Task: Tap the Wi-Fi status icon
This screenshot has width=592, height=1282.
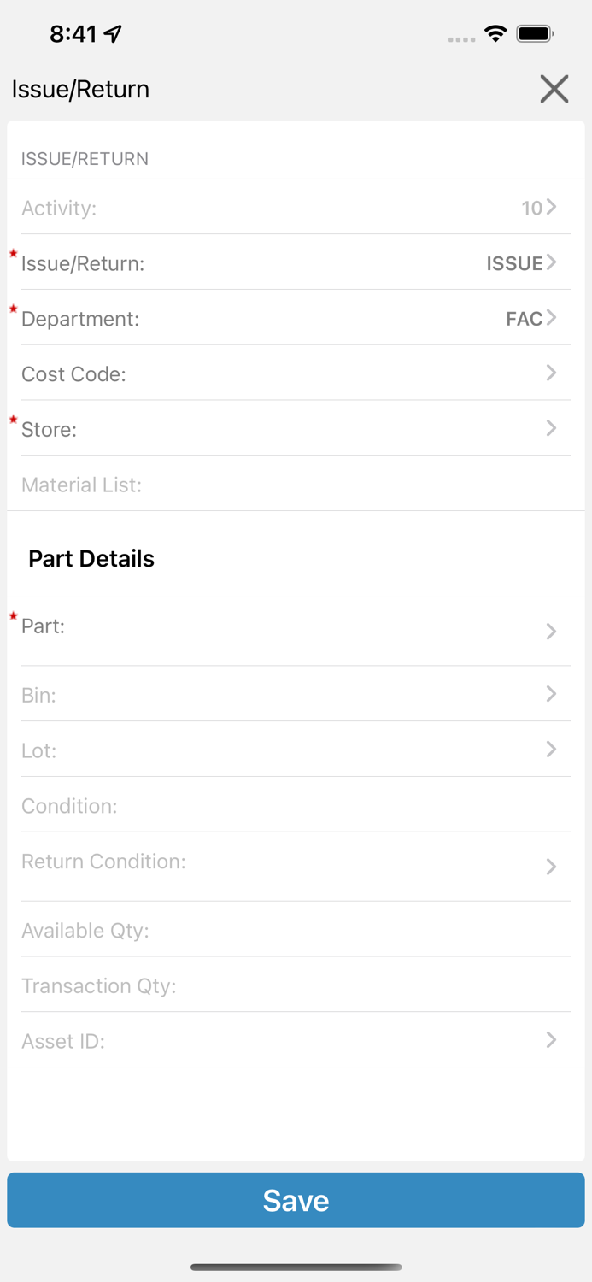Action: [x=495, y=34]
